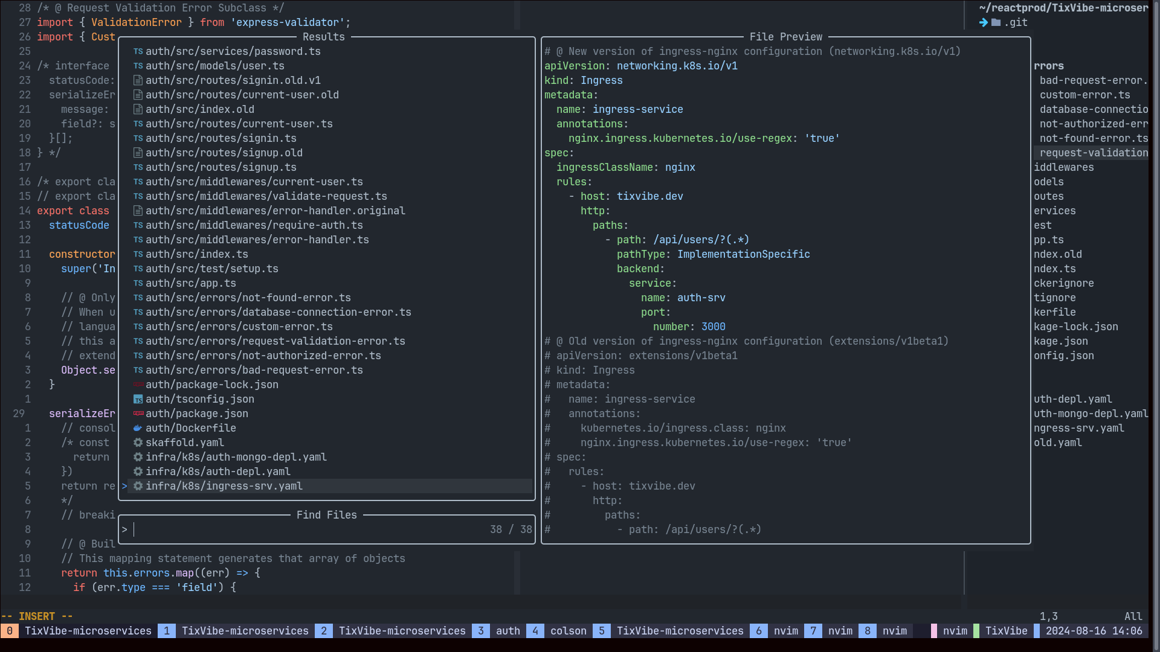Select the infra/k8s/ingress-srv.yaml result
The image size is (1160, 652).
tap(224, 486)
